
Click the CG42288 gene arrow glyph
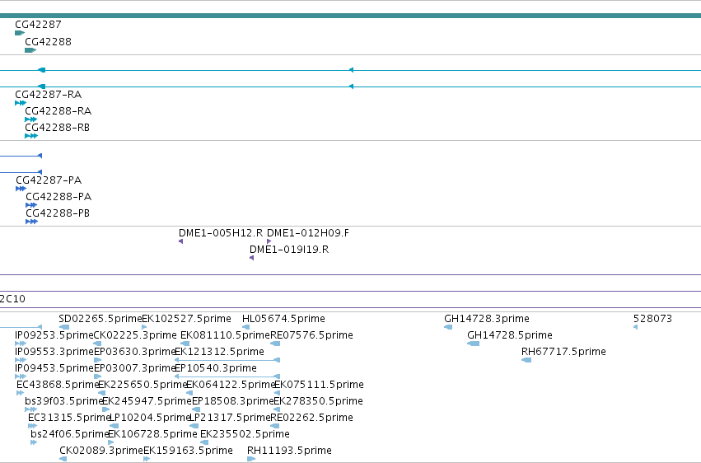tap(30, 50)
